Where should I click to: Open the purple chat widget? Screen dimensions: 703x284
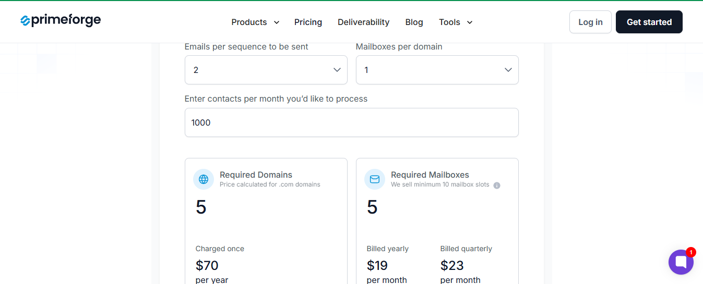681,262
